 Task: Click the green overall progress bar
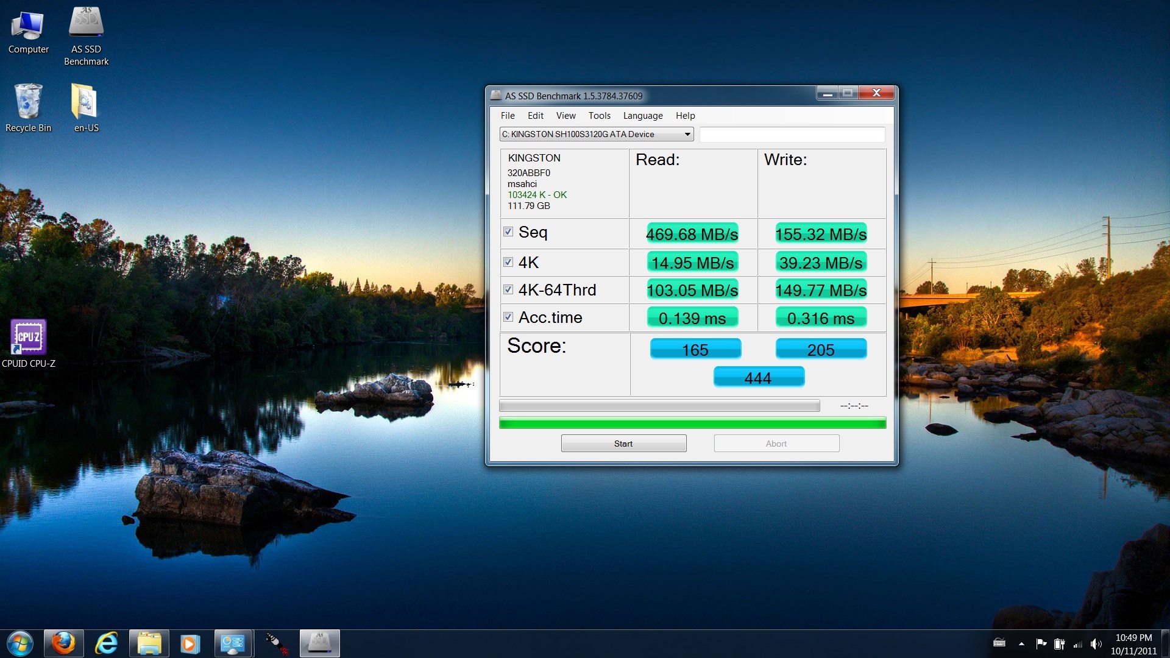[x=692, y=423]
